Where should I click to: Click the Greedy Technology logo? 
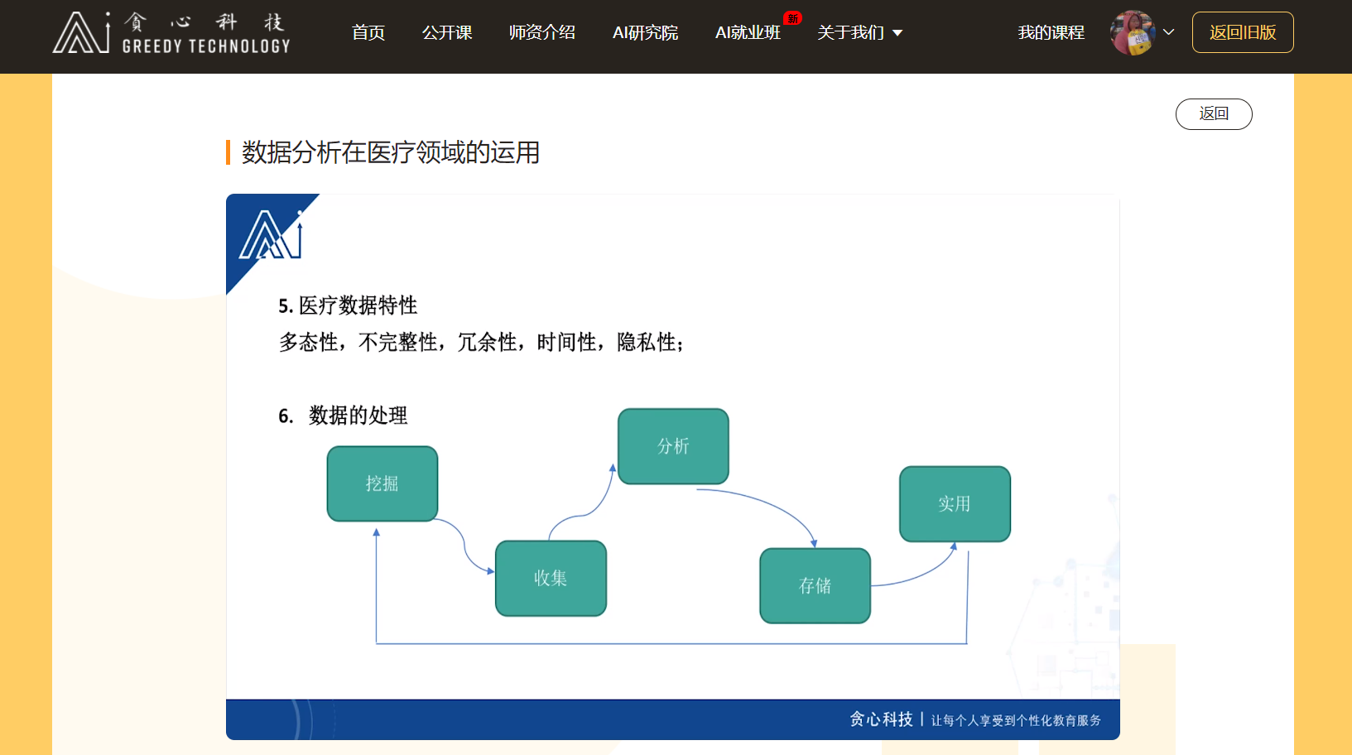pyautogui.click(x=170, y=32)
